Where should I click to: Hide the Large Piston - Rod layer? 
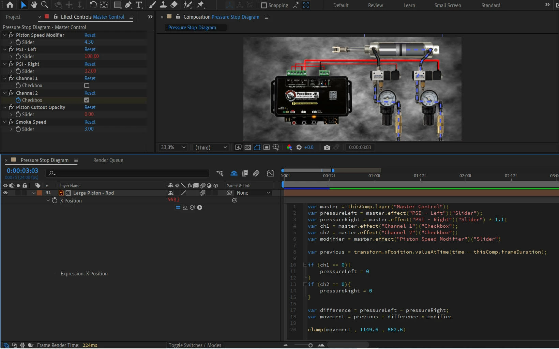[5, 193]
